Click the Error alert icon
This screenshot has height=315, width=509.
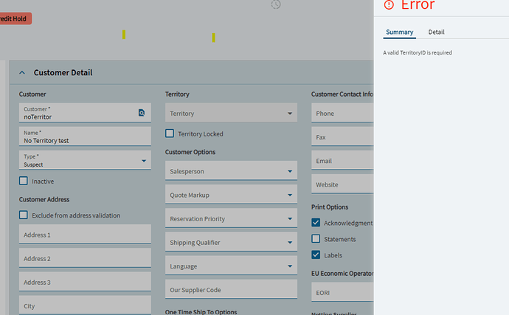pos(389,5)
